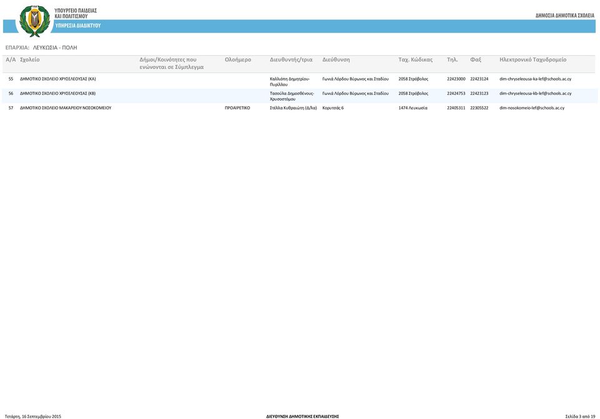The width and height of the screenshot is (600, 419).
Task: Click 'ΔΗΜΟΤΙΚΟ ΣΧΟΛΕΙΟ ΧΡΥΣΕΛΕΟΥΣΑΣ (ΚΒ)'
Action: coord(57,93)
